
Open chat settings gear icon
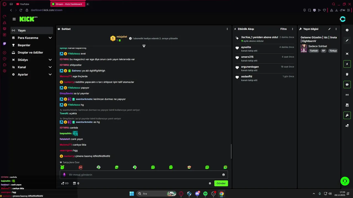(210, 183)
